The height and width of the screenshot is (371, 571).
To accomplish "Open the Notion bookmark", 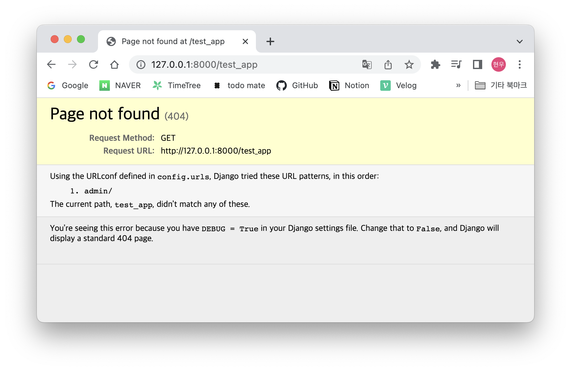I will (x=349, y=86).
